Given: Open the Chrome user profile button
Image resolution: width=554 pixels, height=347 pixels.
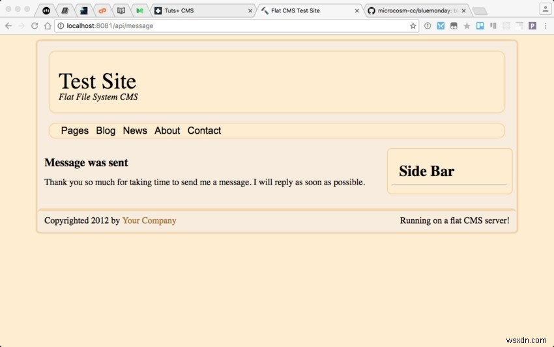Looking at the screenshot, I should pyautogui.click(x=545, y=9).
